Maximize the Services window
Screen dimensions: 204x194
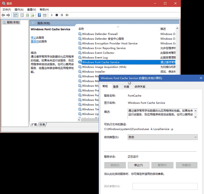(x=165, y=3)
